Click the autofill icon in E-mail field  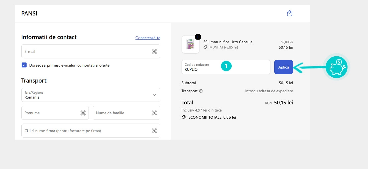[x=154, y=51]
